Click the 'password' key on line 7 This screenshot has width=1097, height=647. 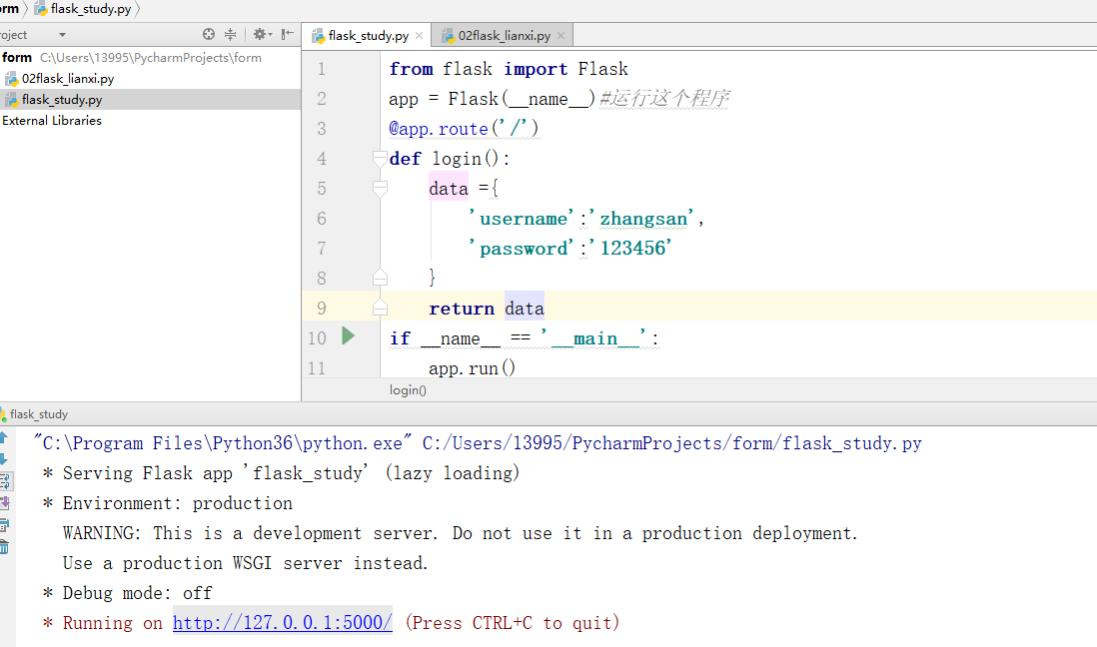tap(523, 249)
